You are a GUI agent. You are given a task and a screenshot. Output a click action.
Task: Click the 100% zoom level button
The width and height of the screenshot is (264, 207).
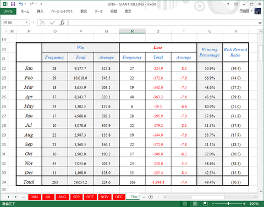pos(254,204)
